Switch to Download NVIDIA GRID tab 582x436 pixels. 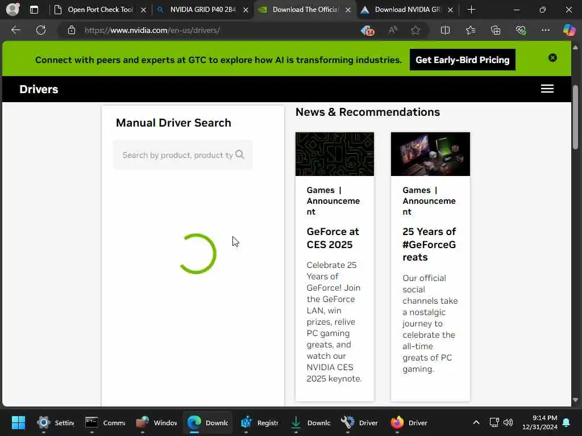[408, 10]
